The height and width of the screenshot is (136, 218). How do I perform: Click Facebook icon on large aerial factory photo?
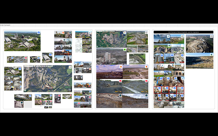coord(39,33)
